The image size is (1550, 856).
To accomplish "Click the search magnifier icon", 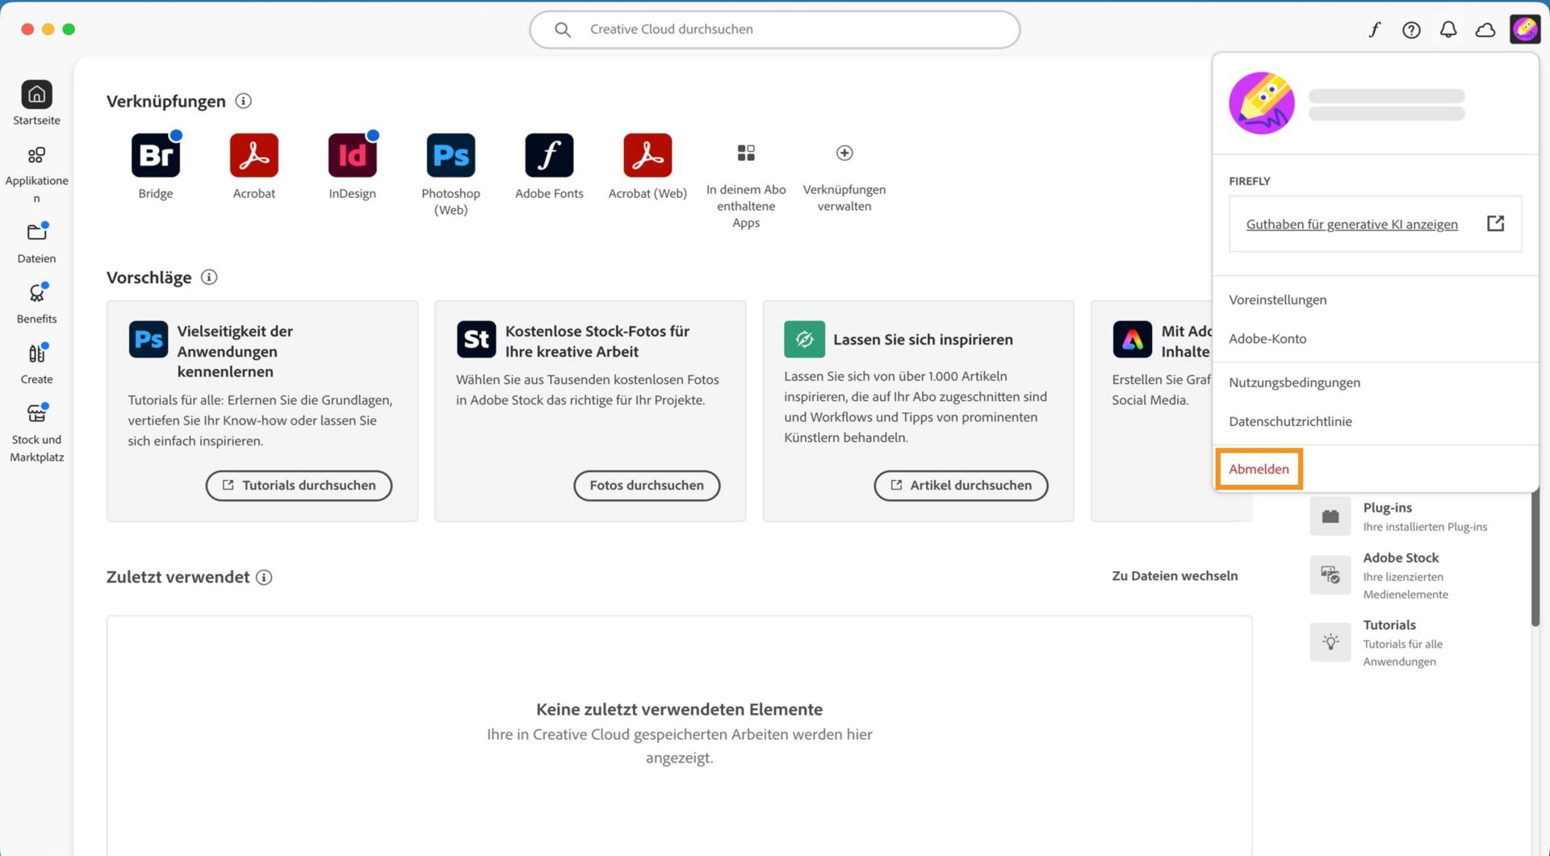I will (x=563, y=30).
